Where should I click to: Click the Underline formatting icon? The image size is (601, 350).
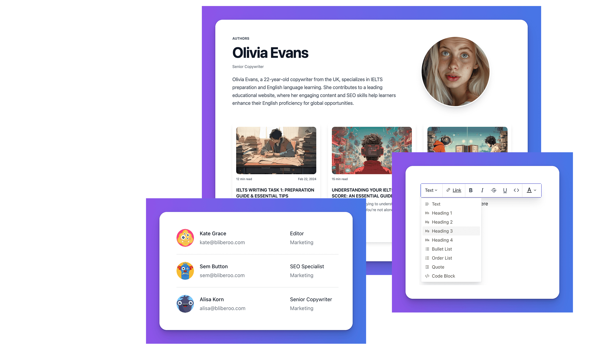coord(505,190)
